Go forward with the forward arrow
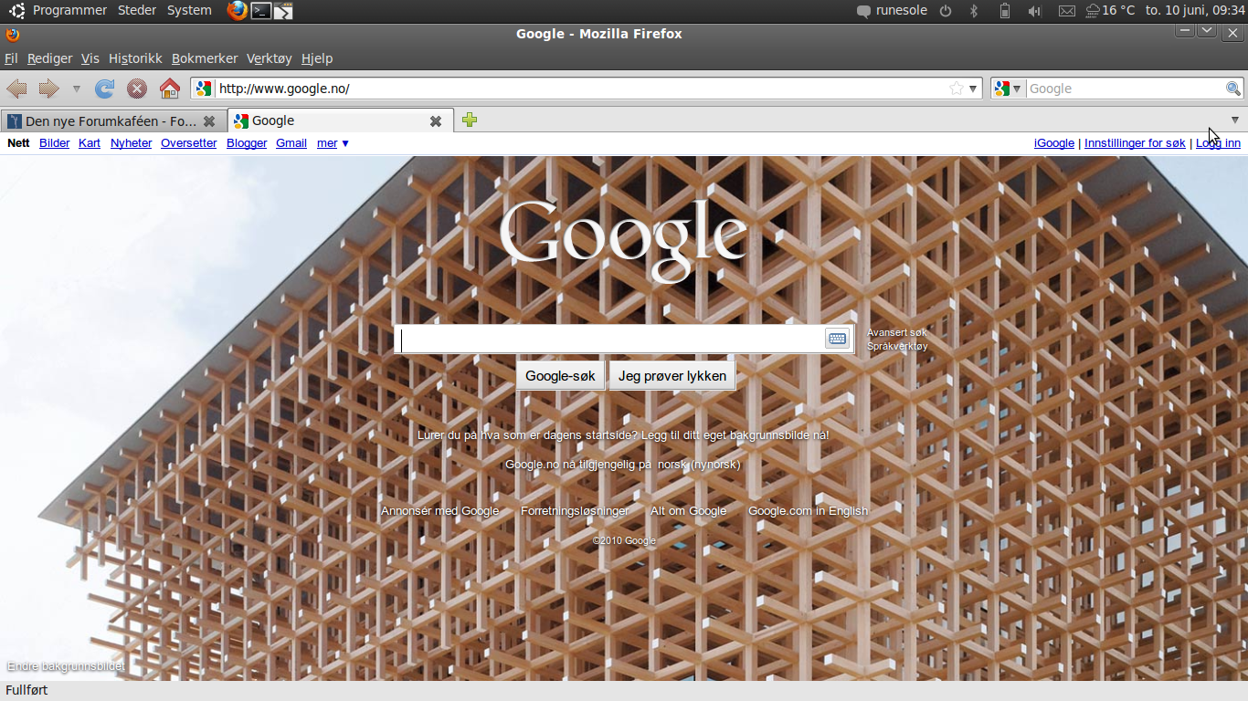The width and height of the screenshot is (1248, 701). tap(48, 89)
